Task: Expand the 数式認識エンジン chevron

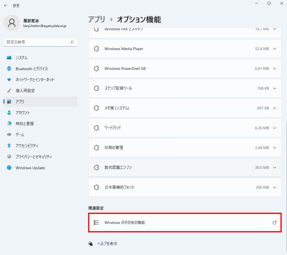Action: click(275, 168)
